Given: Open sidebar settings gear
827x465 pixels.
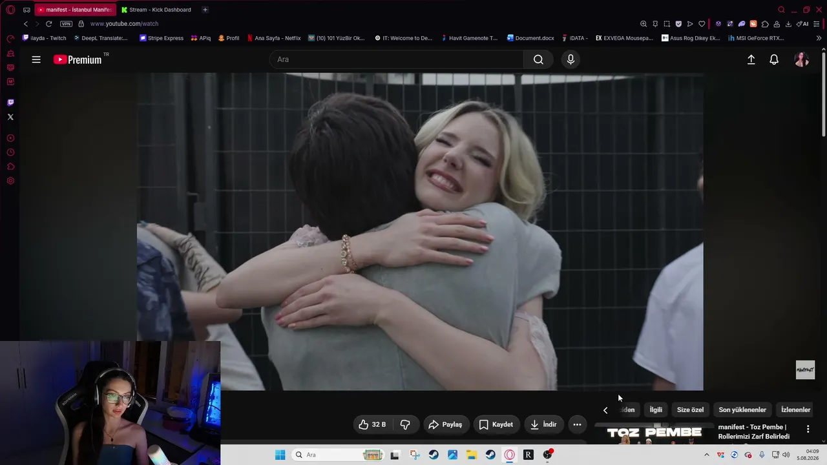Looking at the screenshot, I should point(10,181).
